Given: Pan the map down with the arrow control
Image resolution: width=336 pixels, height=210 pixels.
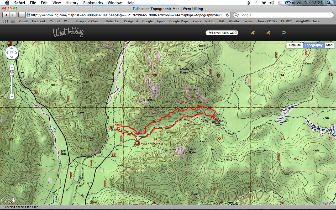Looking at the screenshot, I should [12, 57].
